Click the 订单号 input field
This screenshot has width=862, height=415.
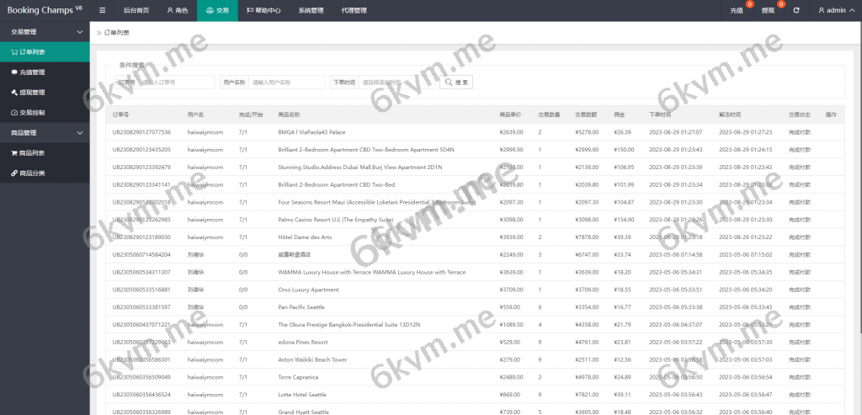click(x=175, y=82)
